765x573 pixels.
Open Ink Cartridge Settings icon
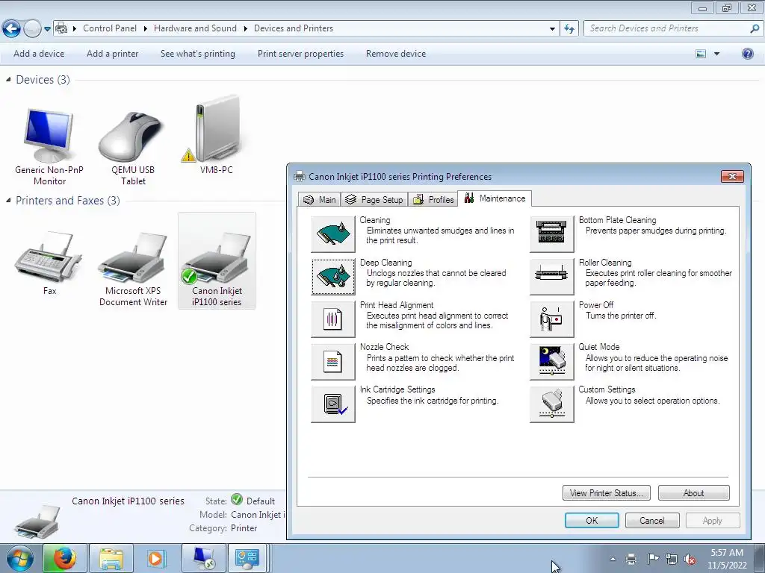click(x=333, y=404)
